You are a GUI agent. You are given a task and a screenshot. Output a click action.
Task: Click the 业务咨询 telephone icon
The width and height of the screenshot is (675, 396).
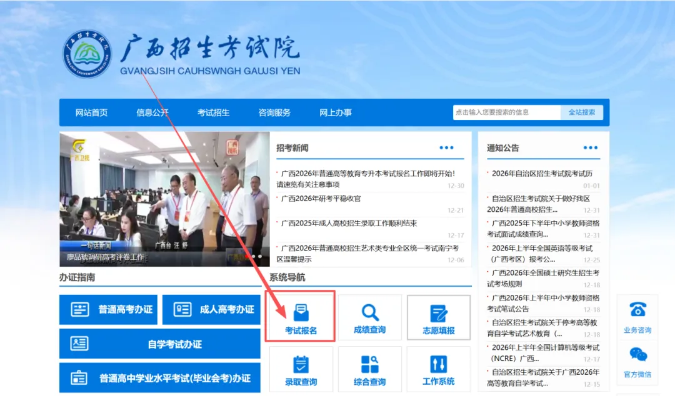pos(637,309)
